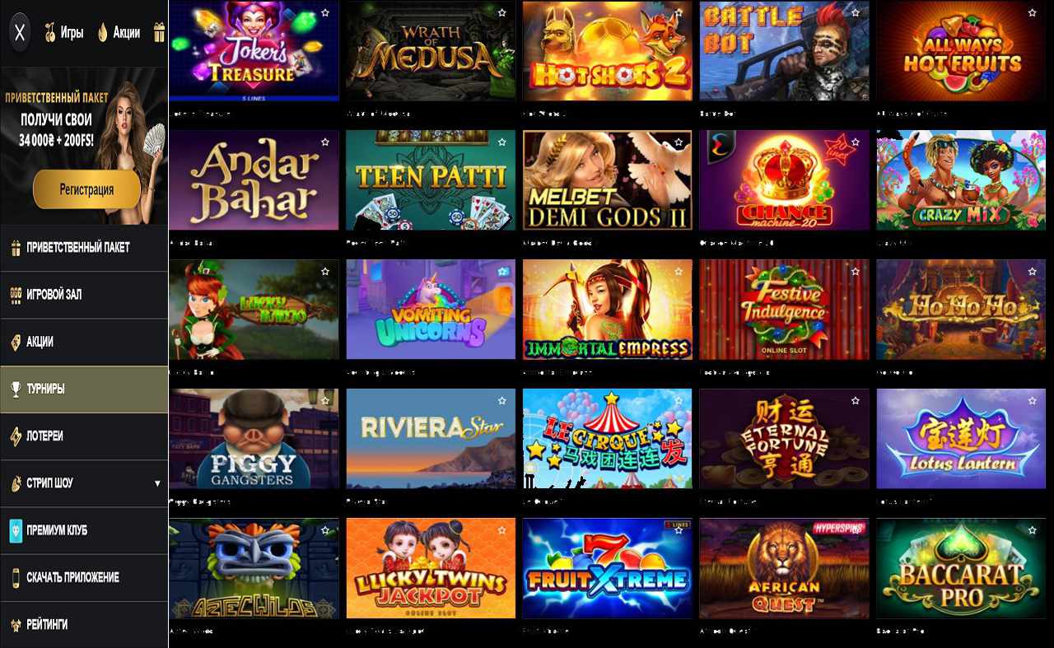Open the Акции link in the top bar

(x=126, y=33)
